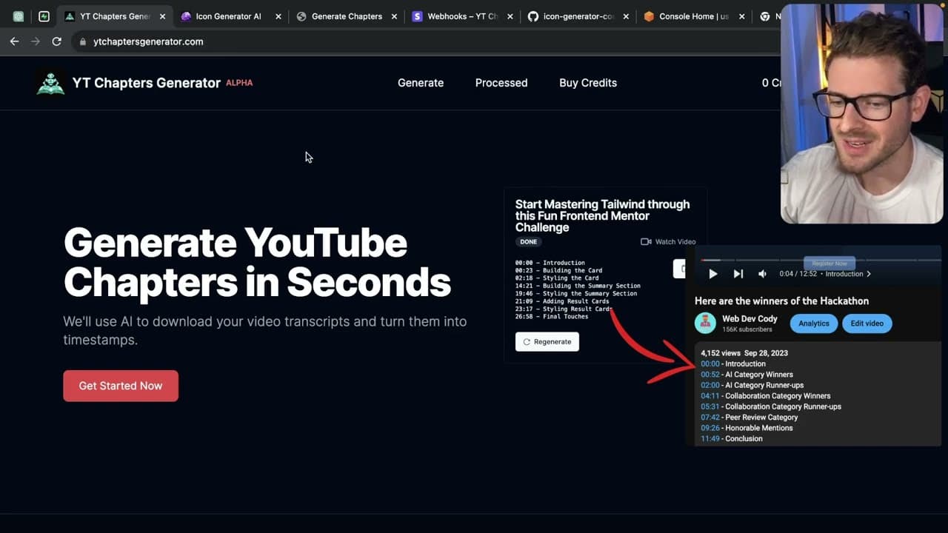The width and height of the screenshot is (948, 533).
Task: Close the Generate Chapters tab
Action: (395, 16)
